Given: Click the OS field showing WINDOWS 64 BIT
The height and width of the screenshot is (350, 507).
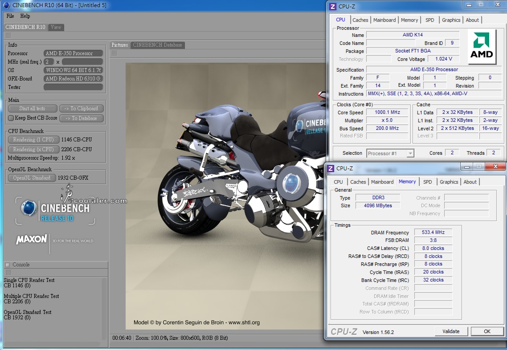Looking at the screenshot, I should coord(73,70).
